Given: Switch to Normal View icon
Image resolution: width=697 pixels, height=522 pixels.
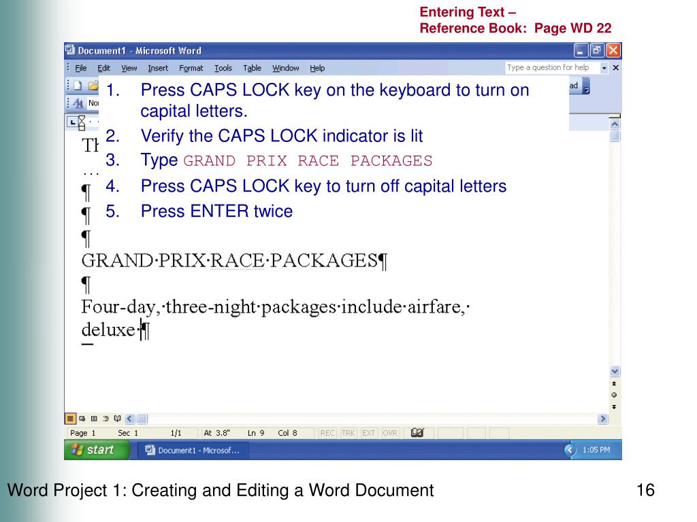Looking at the screenshot, I should tap(70, 419).
